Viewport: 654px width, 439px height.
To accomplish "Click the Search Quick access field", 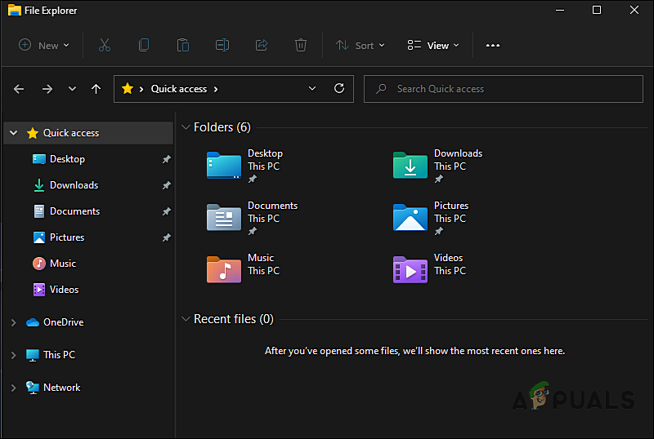I will pos(504,89).
